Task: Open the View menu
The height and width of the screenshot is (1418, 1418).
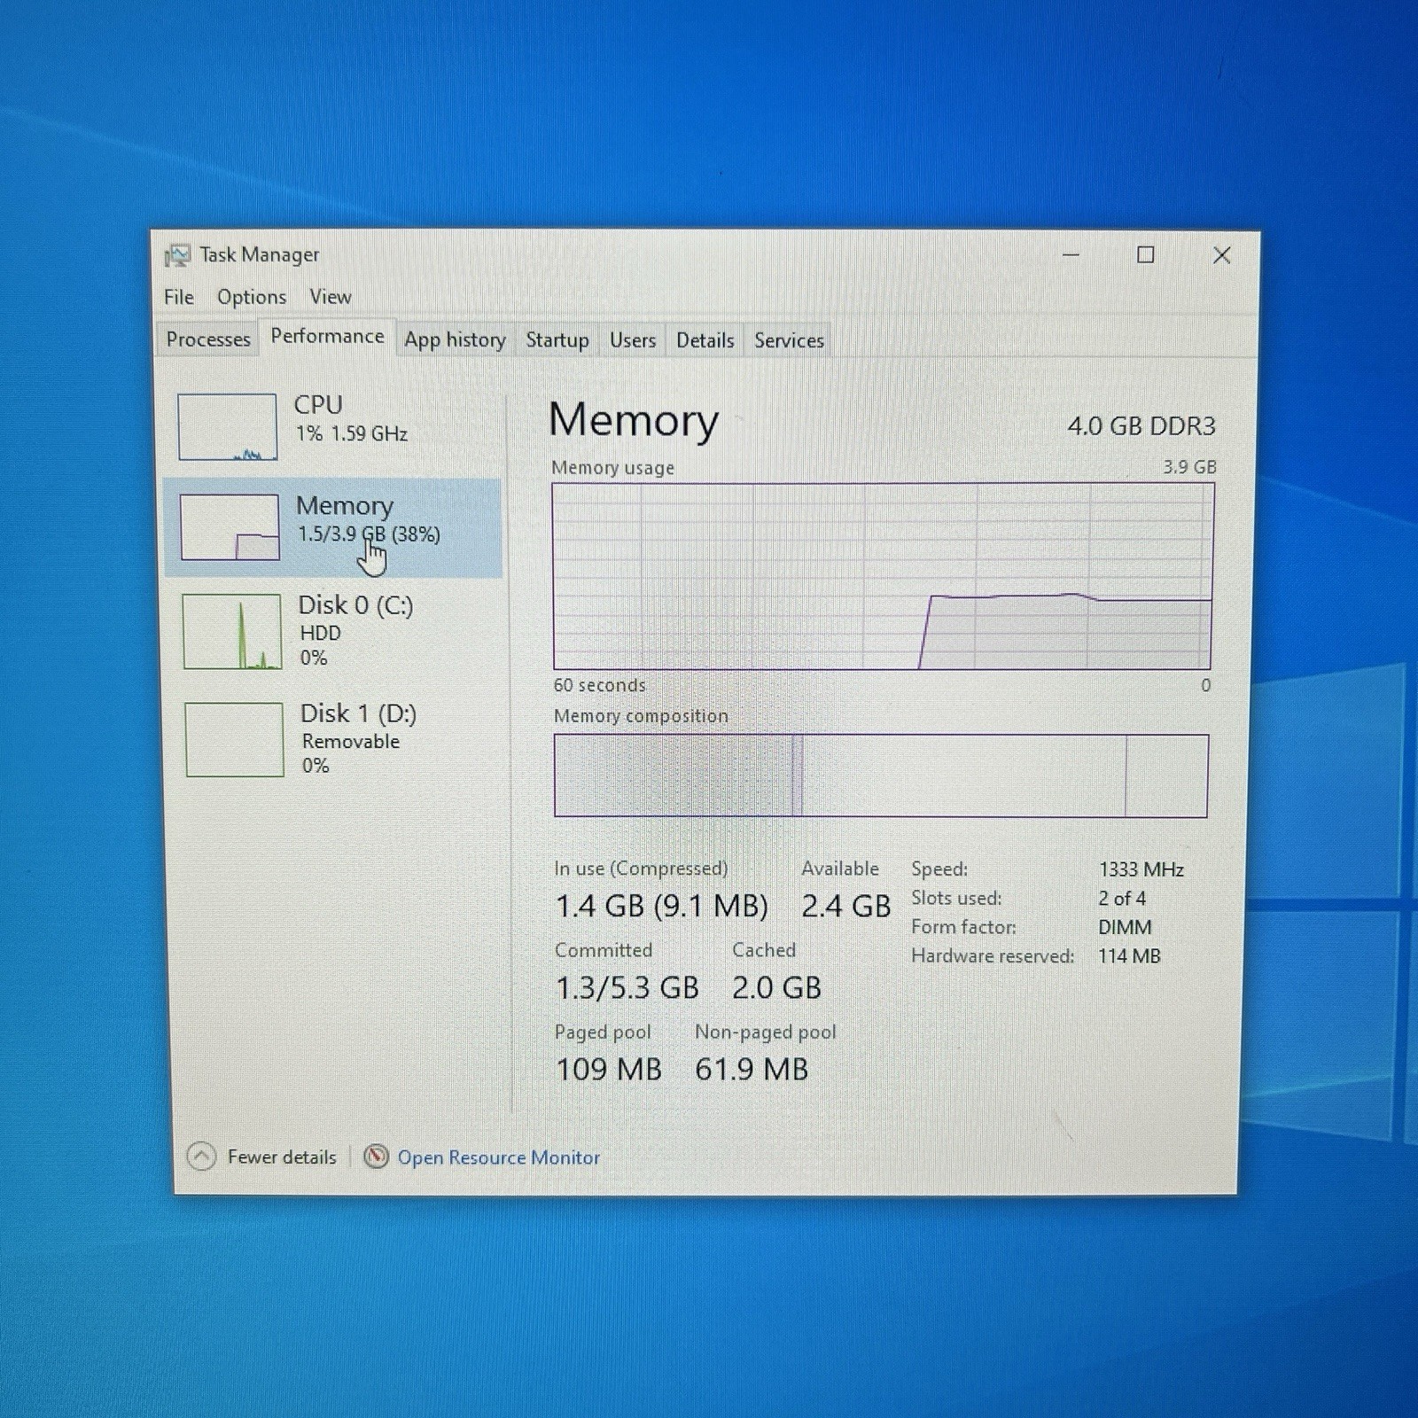Action: [x=331, y=297]
